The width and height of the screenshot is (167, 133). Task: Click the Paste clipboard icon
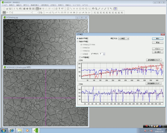click(20, 9)
